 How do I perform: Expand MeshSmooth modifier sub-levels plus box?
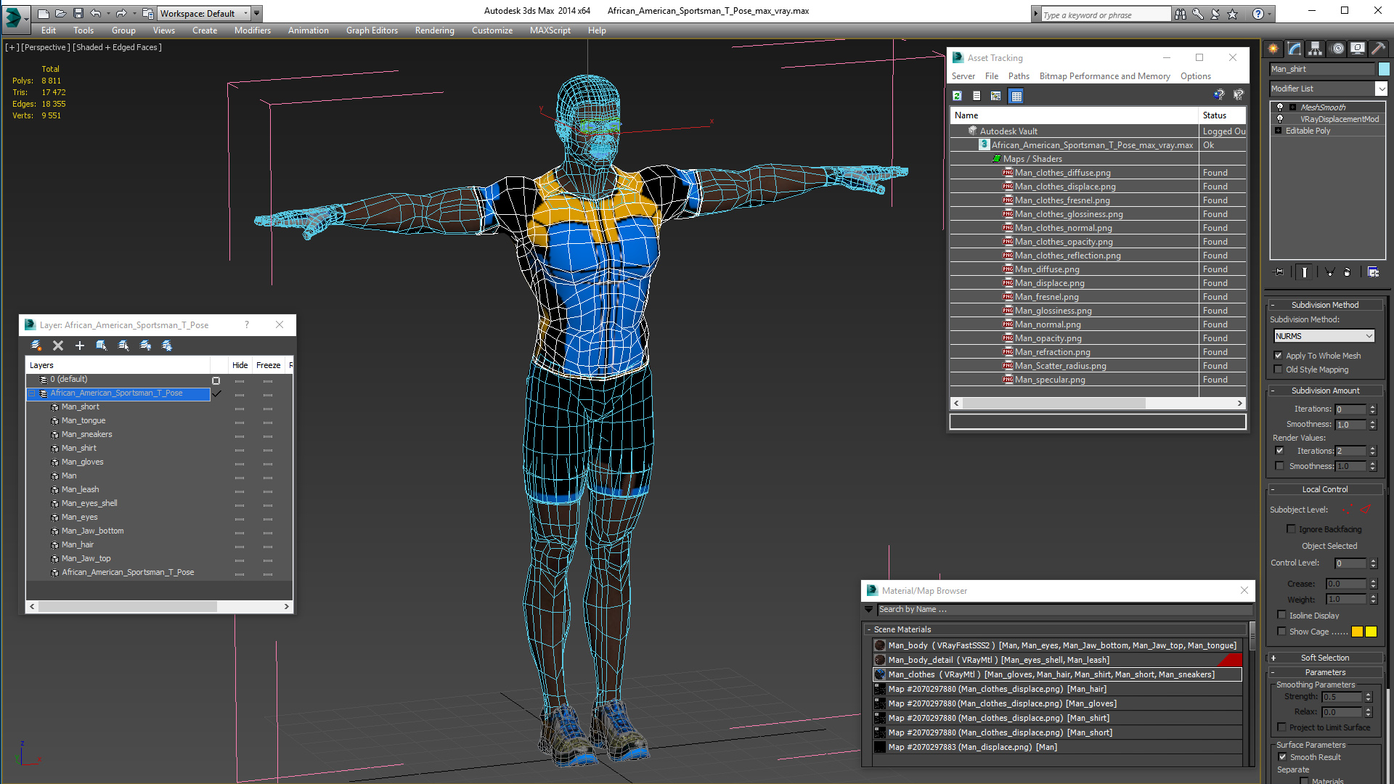click(1292, 107)
